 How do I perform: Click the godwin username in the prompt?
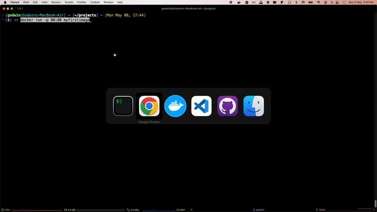pyautogui.click(x=14, y=15)
